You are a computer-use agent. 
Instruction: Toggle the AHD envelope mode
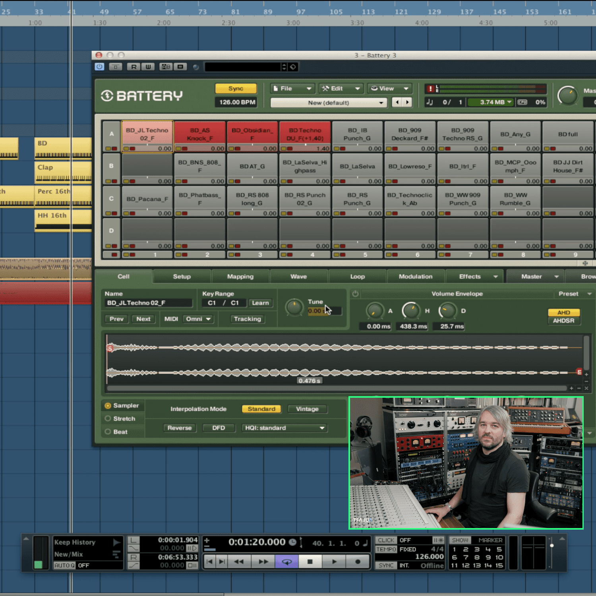(x=564, y=313)
